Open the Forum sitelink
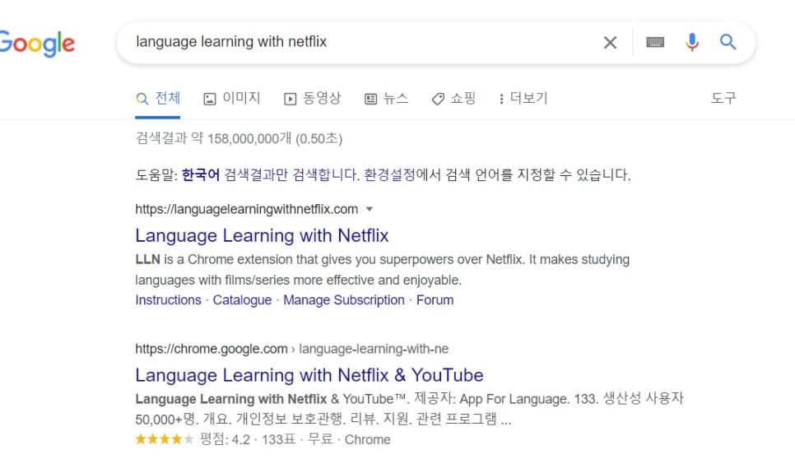795x459 pixels. 435,300
